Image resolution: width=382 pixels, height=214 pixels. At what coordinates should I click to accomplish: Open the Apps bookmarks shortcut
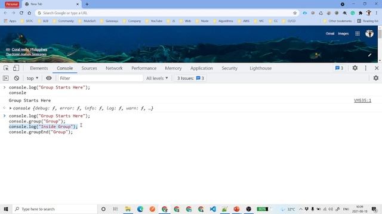click(x=10, y=21)
